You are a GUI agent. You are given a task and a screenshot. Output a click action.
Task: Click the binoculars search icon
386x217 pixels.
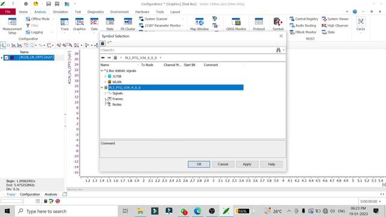(279, 50)
